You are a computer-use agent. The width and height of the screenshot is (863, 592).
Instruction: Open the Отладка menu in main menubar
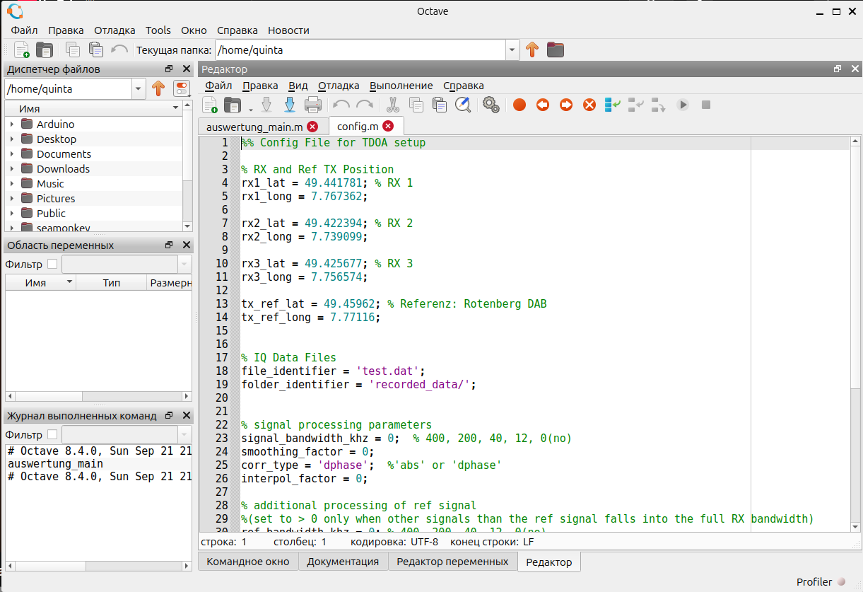114,30
